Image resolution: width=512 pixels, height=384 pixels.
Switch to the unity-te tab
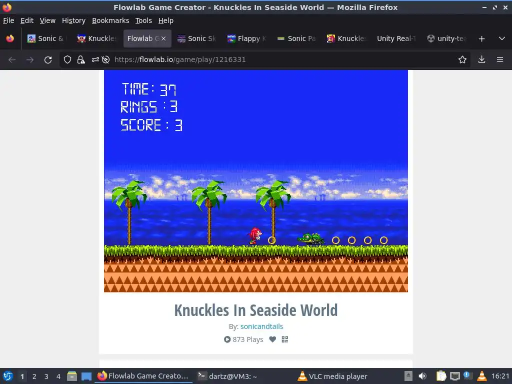446,38
